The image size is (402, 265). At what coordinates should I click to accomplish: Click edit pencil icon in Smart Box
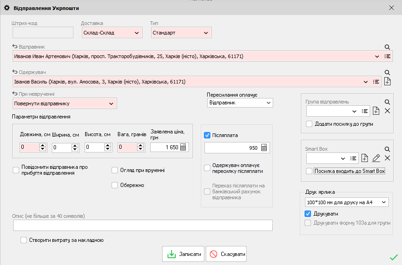pyautogui.click(x=376, y=158)
